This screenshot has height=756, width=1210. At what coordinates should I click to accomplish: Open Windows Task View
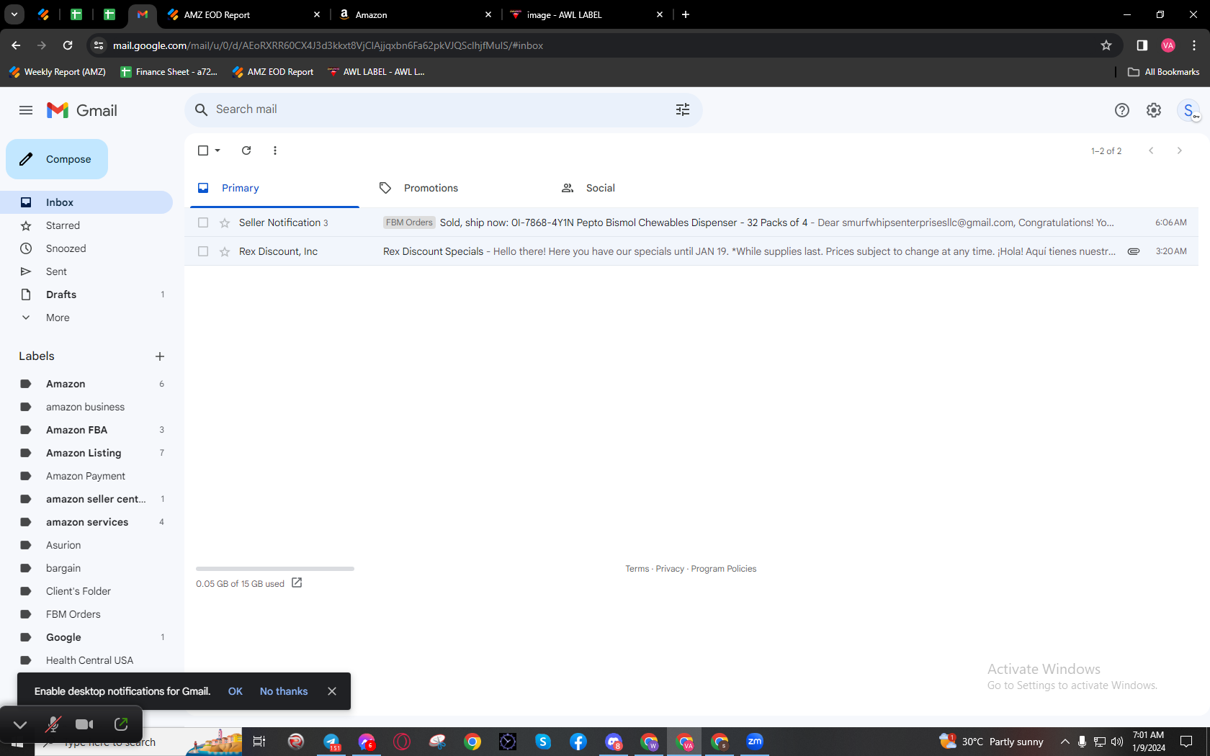coord(259,742)
